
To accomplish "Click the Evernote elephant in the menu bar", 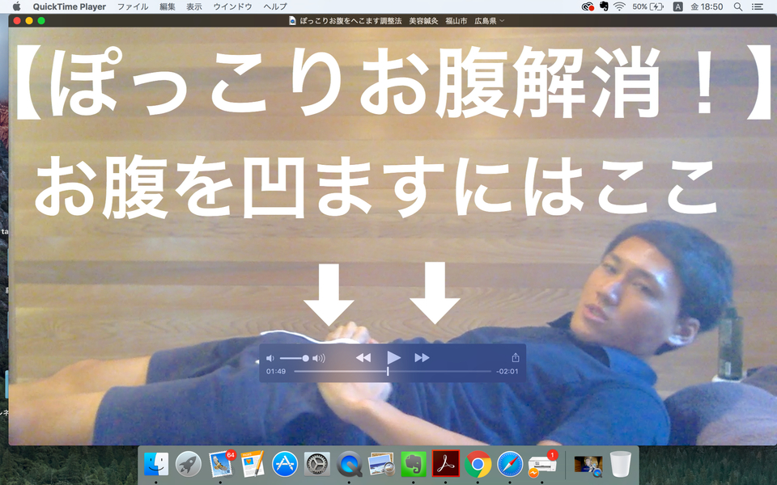I will click(604, 6).
